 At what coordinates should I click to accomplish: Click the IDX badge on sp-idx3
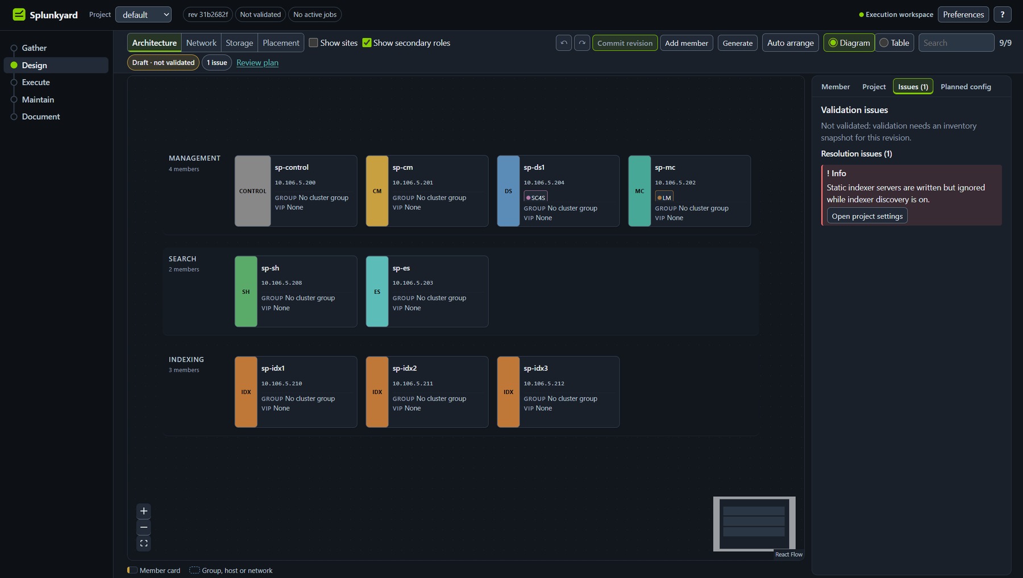coord(508,392)
